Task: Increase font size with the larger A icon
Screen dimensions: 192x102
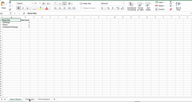Action: point(44,3)
